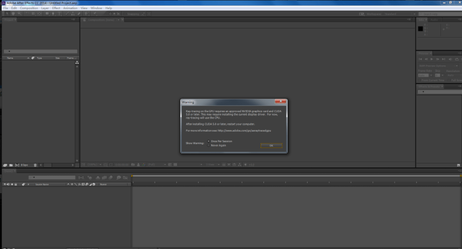The width and height of the screenshot is (462, 249).
Task: Open the Frame Rate Auto dropdown
Action: (x=425, y=75)
